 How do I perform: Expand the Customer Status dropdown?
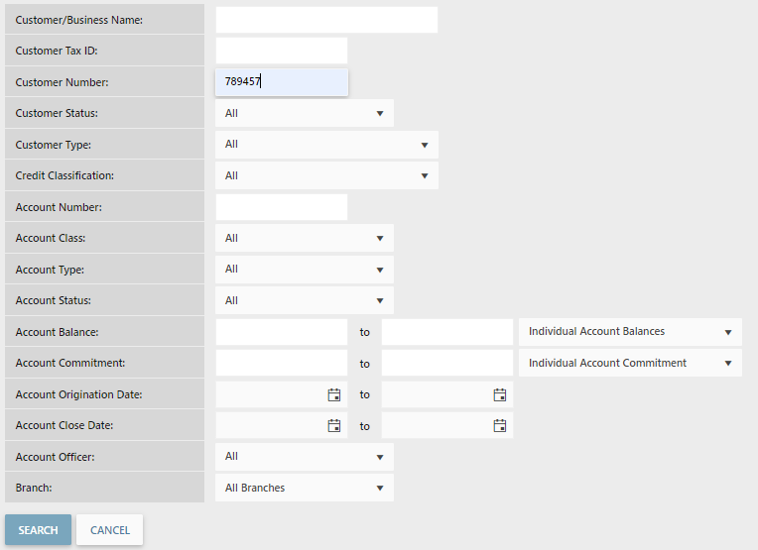point(304,114)
